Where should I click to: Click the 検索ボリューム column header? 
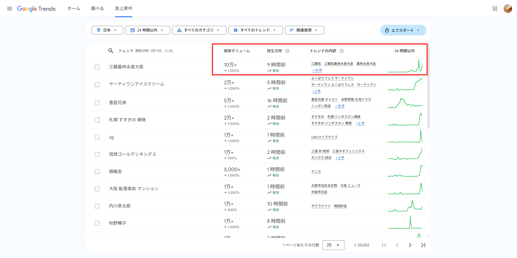click(x=237, y=51)
